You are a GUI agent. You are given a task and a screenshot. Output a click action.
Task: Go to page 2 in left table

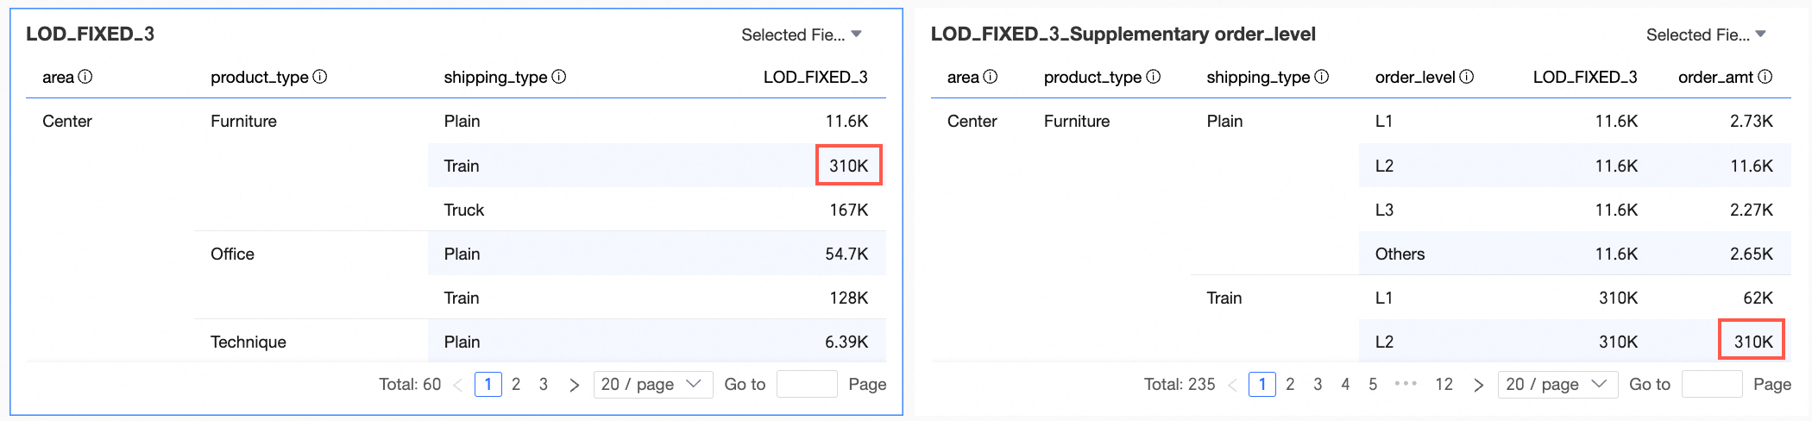pos(516,384)
